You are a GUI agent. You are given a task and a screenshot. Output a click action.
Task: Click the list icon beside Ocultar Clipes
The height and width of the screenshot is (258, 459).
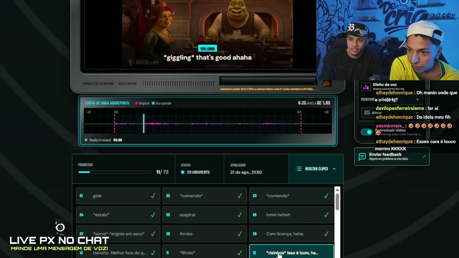pos(299,169)
